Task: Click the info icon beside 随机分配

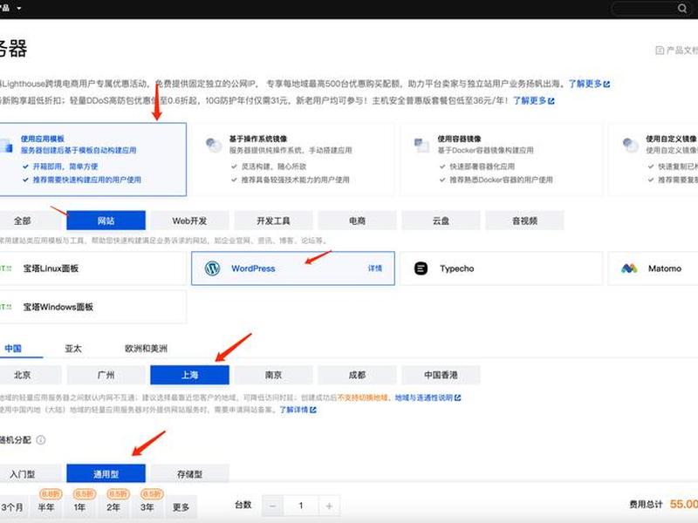Action: coord(40,440)
